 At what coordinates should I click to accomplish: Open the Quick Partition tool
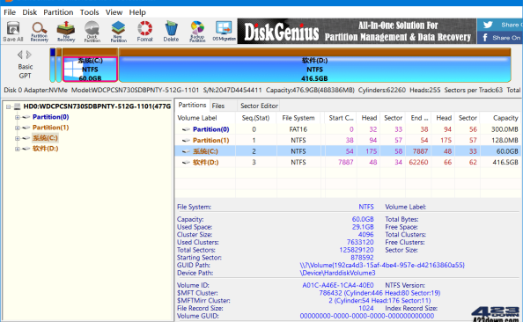[x=92, y=32]
